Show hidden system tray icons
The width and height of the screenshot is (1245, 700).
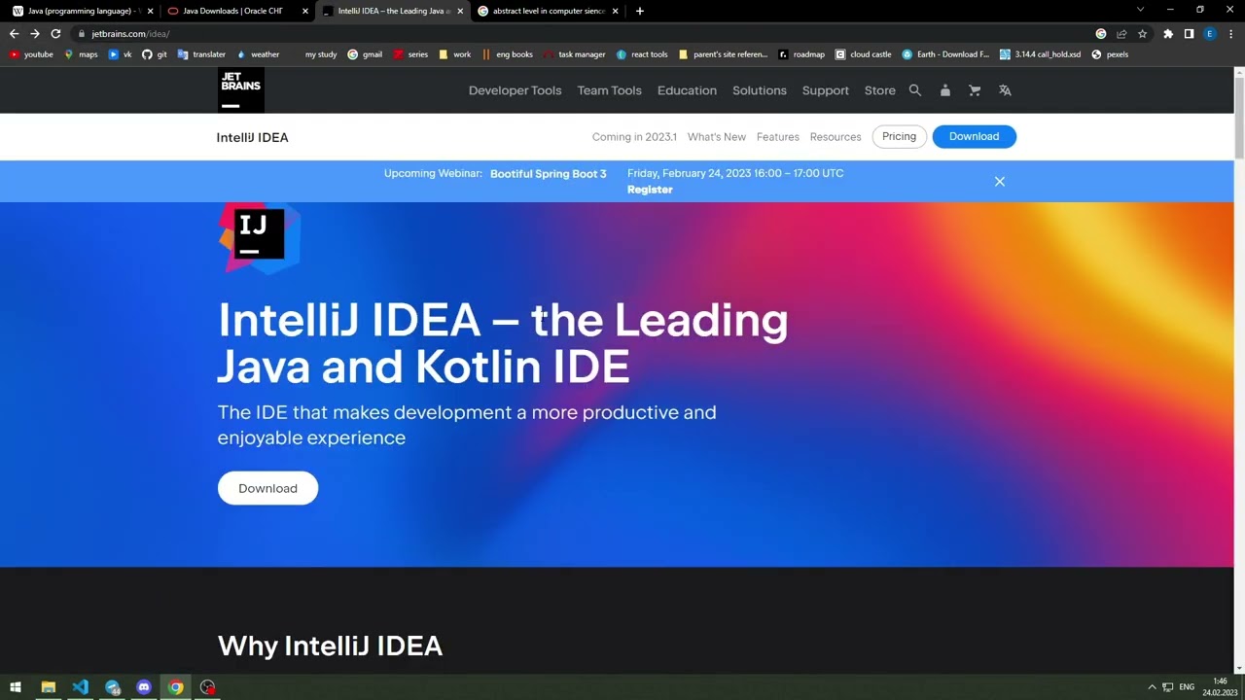coord(1152,687)
